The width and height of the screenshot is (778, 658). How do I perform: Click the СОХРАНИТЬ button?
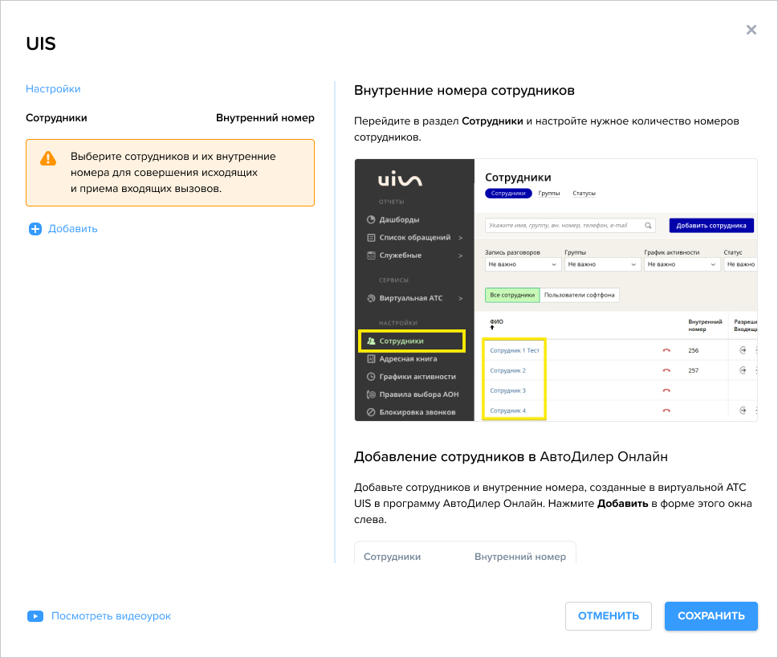pos(711,615)
